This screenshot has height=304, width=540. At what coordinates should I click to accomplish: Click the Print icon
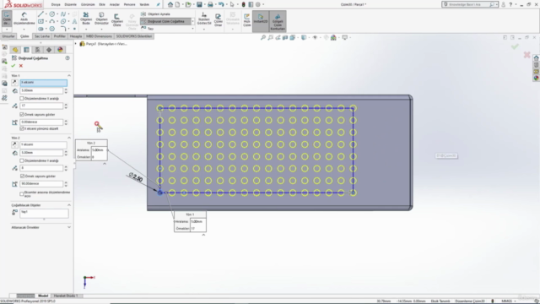point(210,4)
